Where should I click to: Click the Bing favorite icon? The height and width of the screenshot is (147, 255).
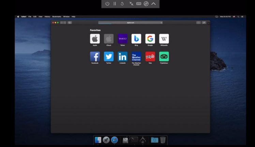pyautogui.click(x=136, y=39)
